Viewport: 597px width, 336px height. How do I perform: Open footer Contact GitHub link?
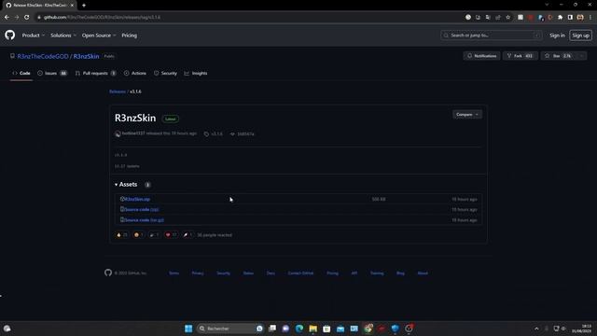pyautogui.click(x=300, y=273)
